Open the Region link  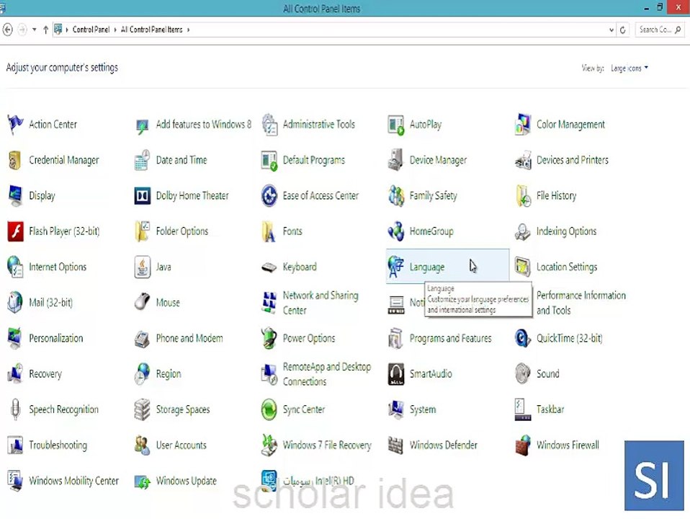(169, 374)
